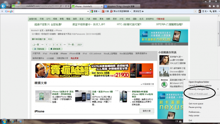
Task: Click the vertical page scrollbar thumb
Action: 219,34
